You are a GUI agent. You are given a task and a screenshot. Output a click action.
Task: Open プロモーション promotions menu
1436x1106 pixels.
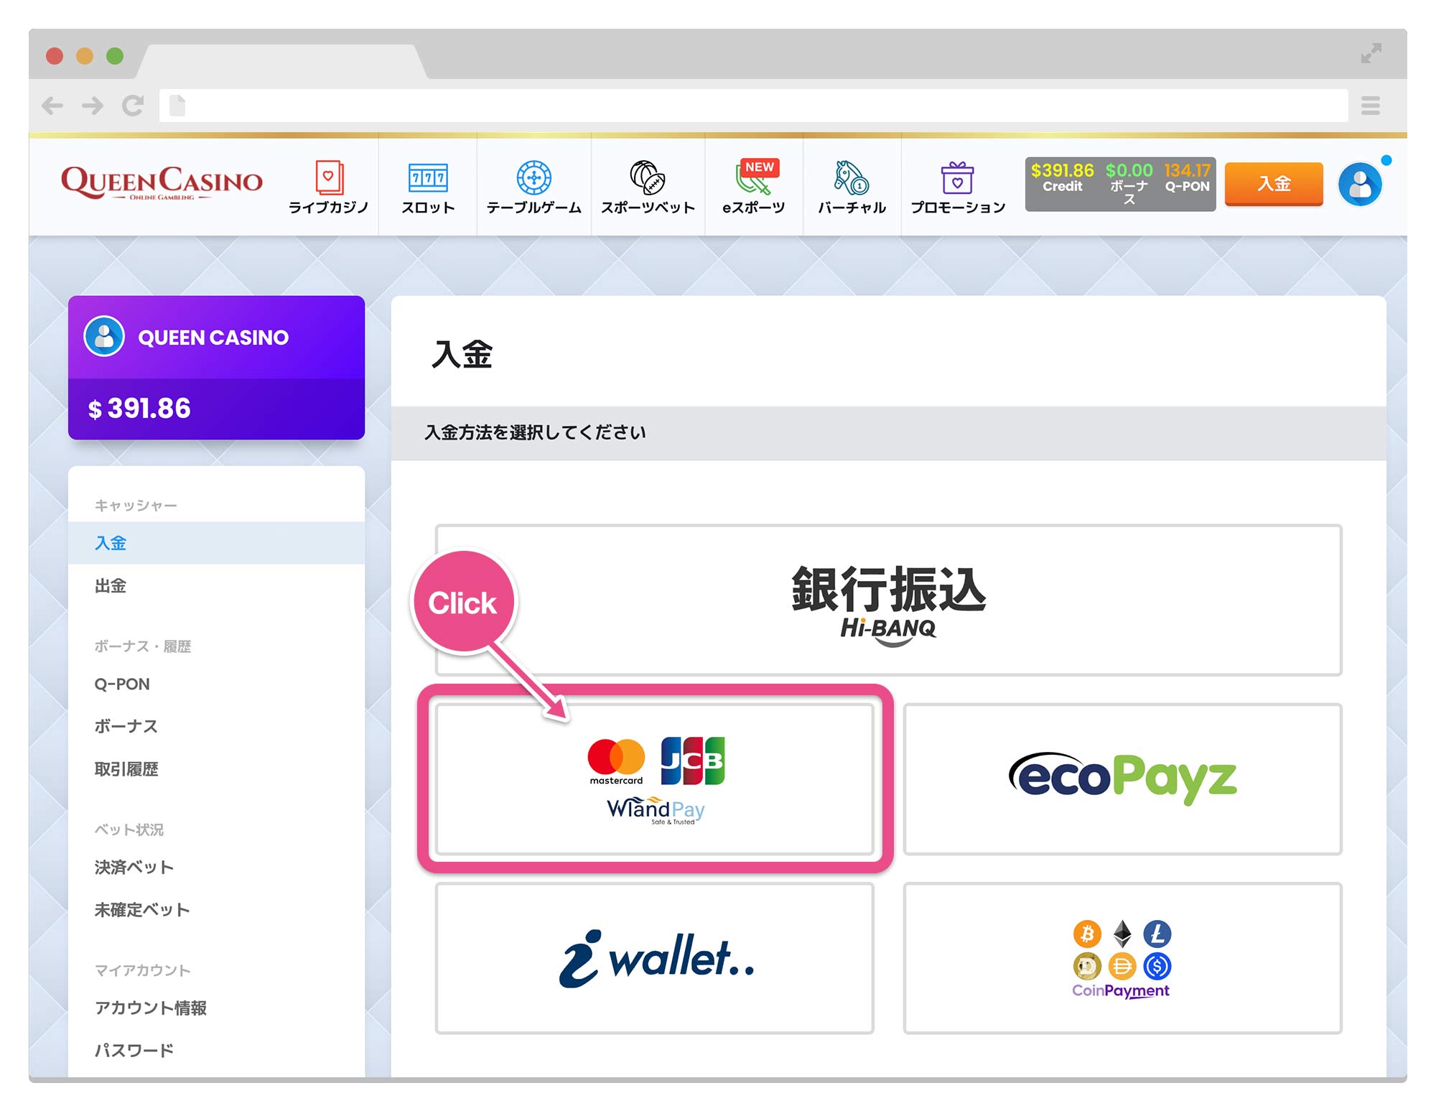[958, 187]
